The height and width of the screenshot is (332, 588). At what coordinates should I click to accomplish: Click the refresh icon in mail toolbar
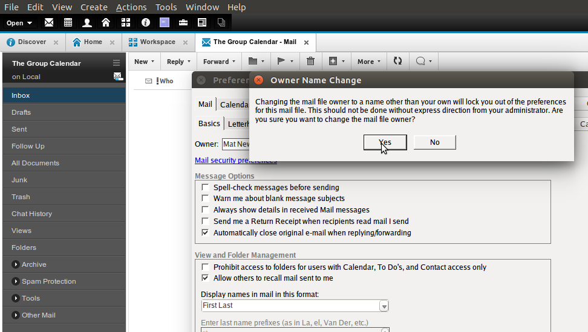tap(397, 61)
